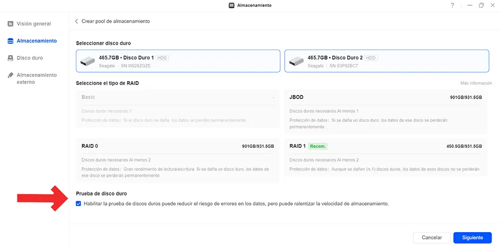Choose the RAID 0 type card
The width and height of the screenshot is (501, 250).
coord(178,161)
